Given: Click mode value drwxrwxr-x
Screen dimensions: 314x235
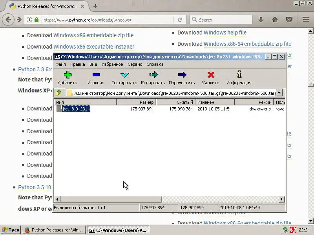Looking at the screenshot, I should 260,109.
